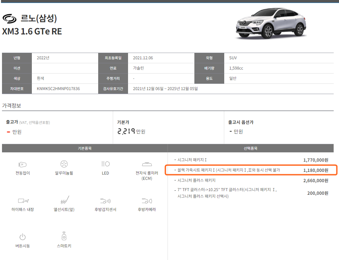Click the 연료 header cell
The width and height of the screenshot is (339, 260).
(113, 68)
